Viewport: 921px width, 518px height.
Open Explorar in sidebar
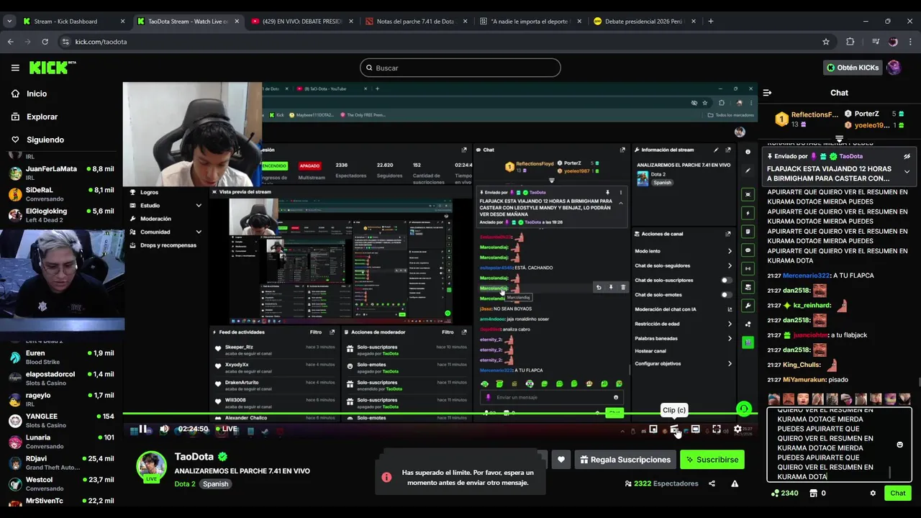click(x=42, y=117)
